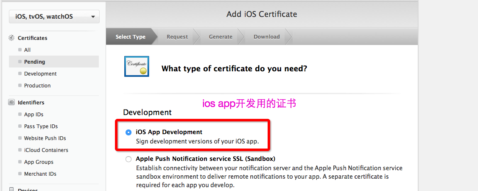Open the Certificates section header
This screenshot has height=191, width=478.
(x=33, y=38)
